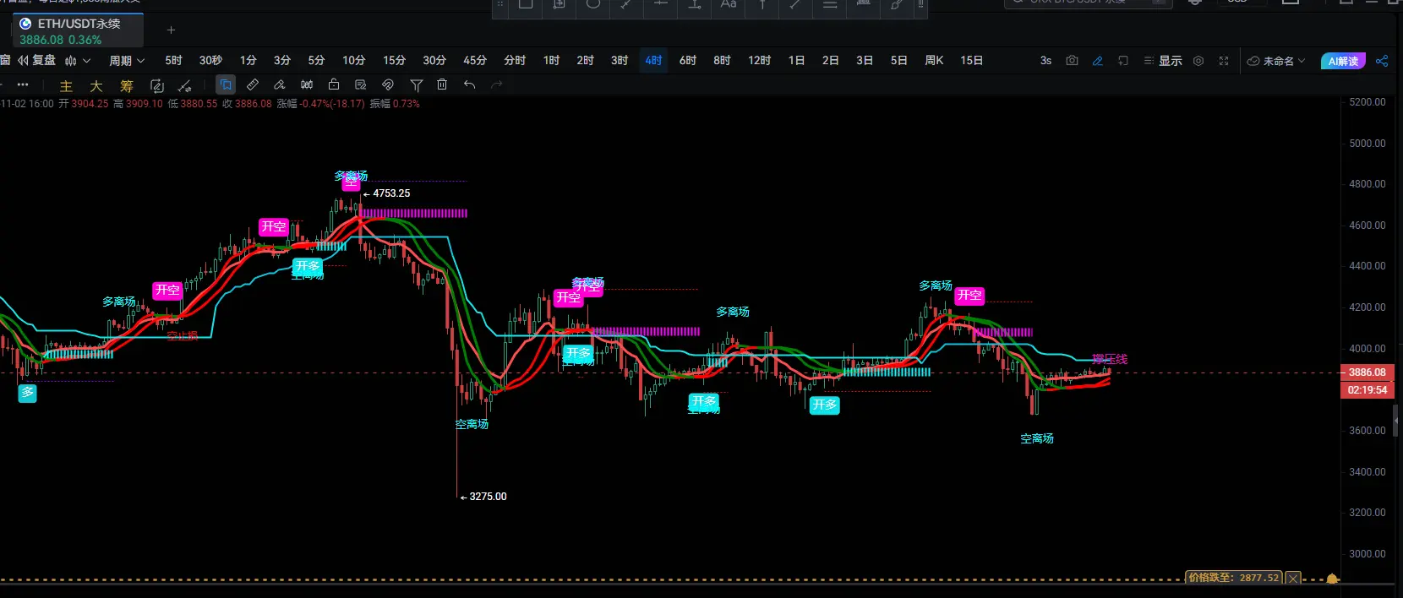Select the 5时 timeframe button

tap(173, 61)
